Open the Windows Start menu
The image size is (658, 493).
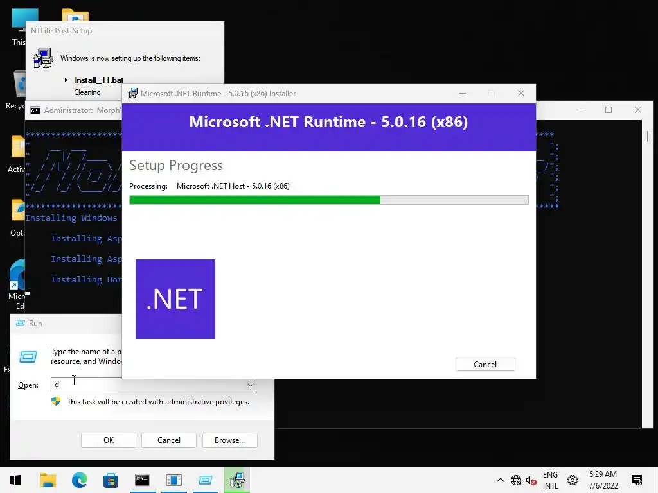(x=15, y=480)
